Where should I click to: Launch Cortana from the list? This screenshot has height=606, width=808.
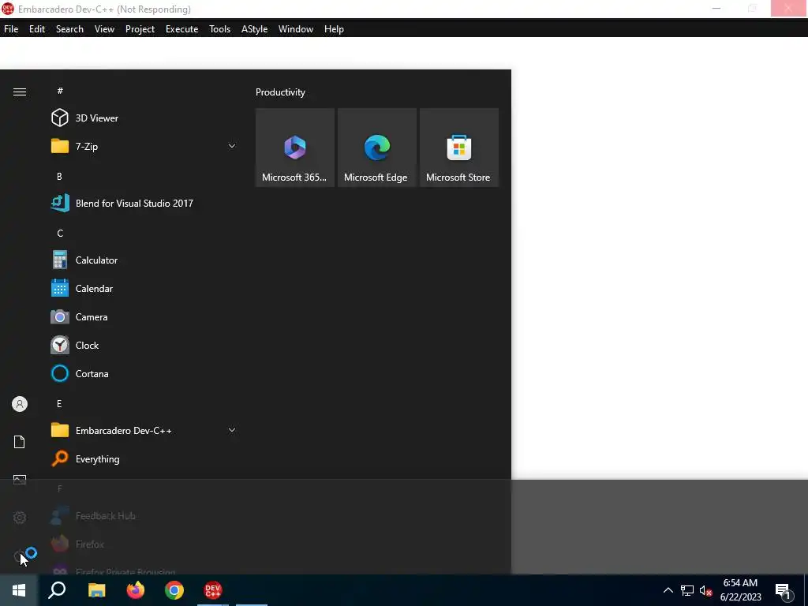[144, 373]
